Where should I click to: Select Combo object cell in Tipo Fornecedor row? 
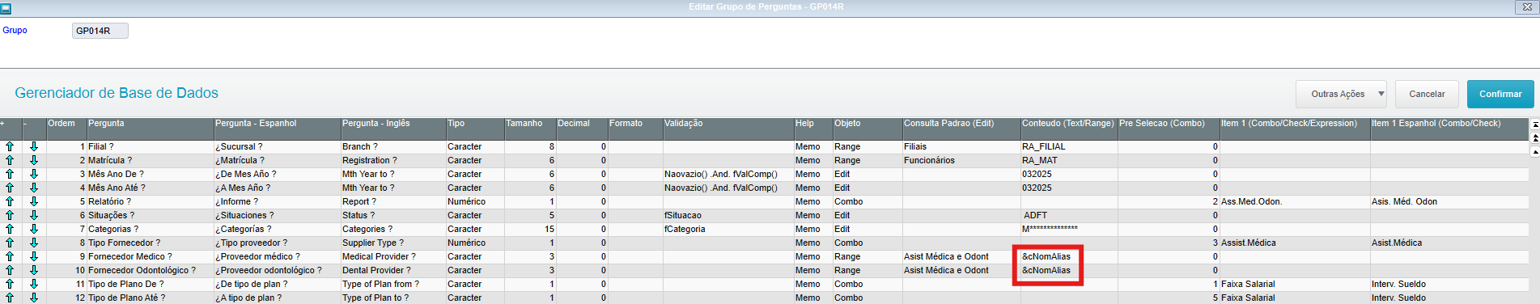[868, 243]
